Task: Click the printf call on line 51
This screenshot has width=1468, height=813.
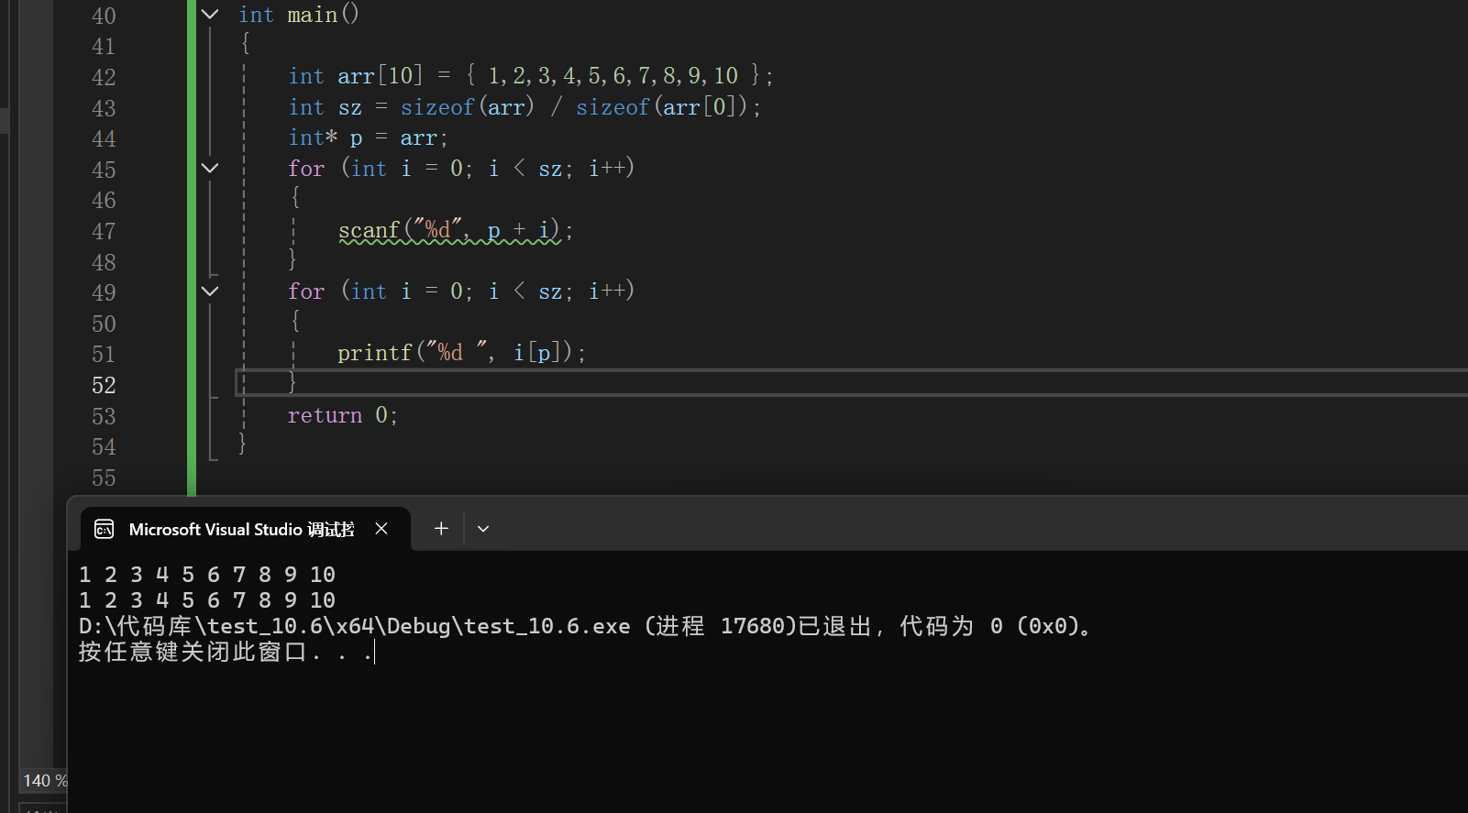Action: [x=461, y=353]
